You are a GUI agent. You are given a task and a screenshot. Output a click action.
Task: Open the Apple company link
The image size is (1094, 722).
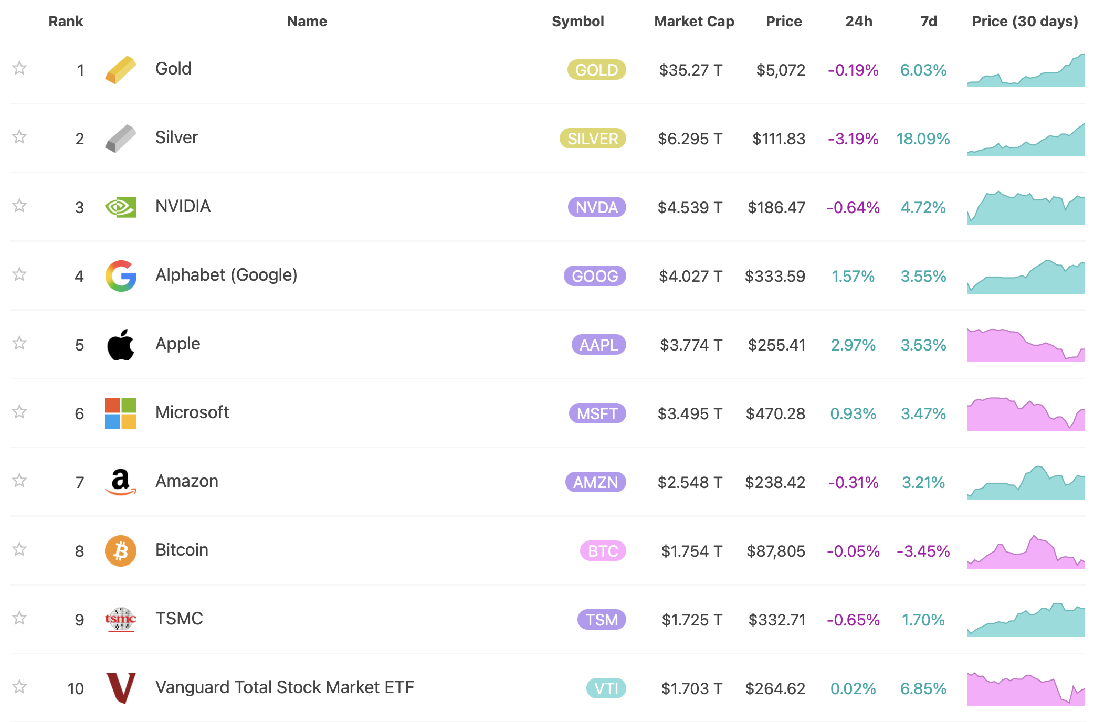(178, 344)
